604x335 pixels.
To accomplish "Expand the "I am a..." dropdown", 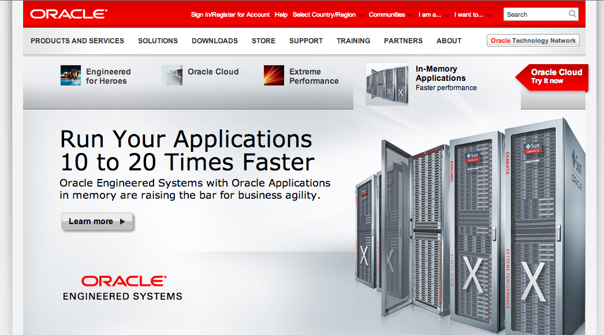I will coord(433,14).
